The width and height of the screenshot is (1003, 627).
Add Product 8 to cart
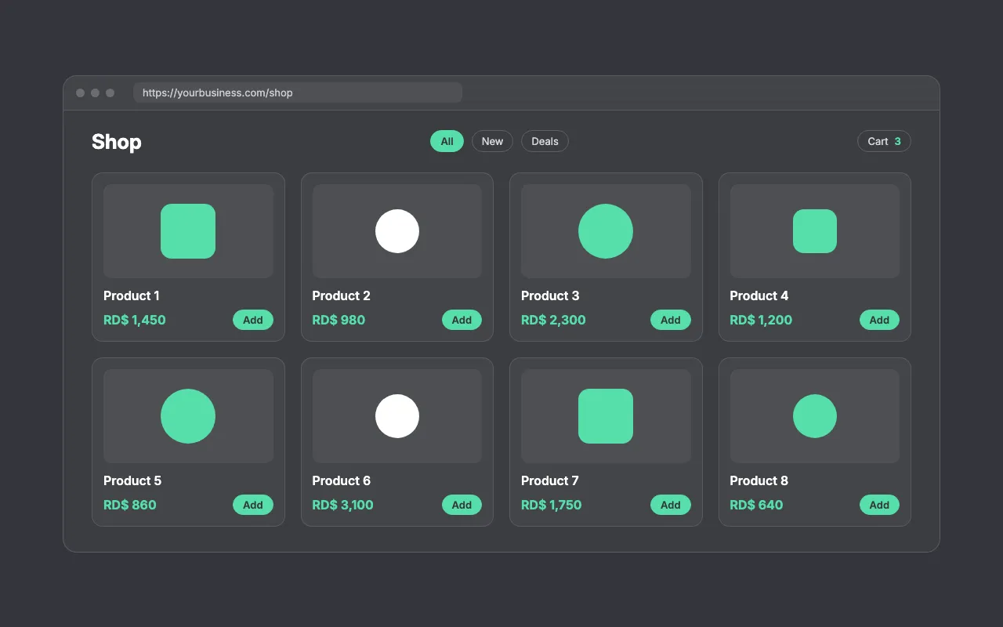point(879,505)
